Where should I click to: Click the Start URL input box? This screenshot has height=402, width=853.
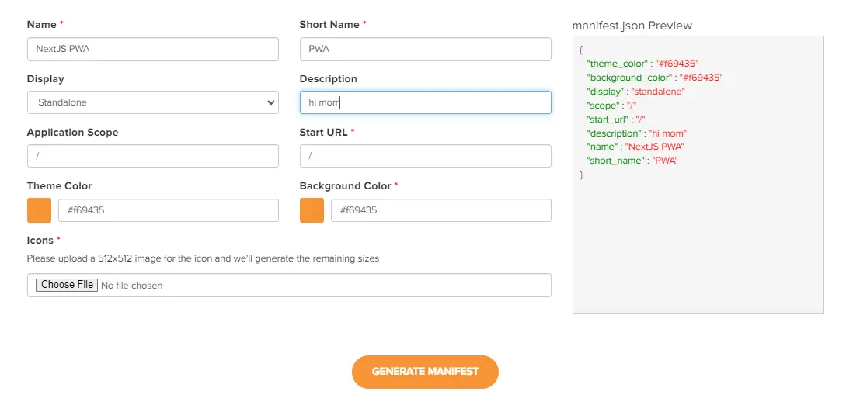(425, 156)
